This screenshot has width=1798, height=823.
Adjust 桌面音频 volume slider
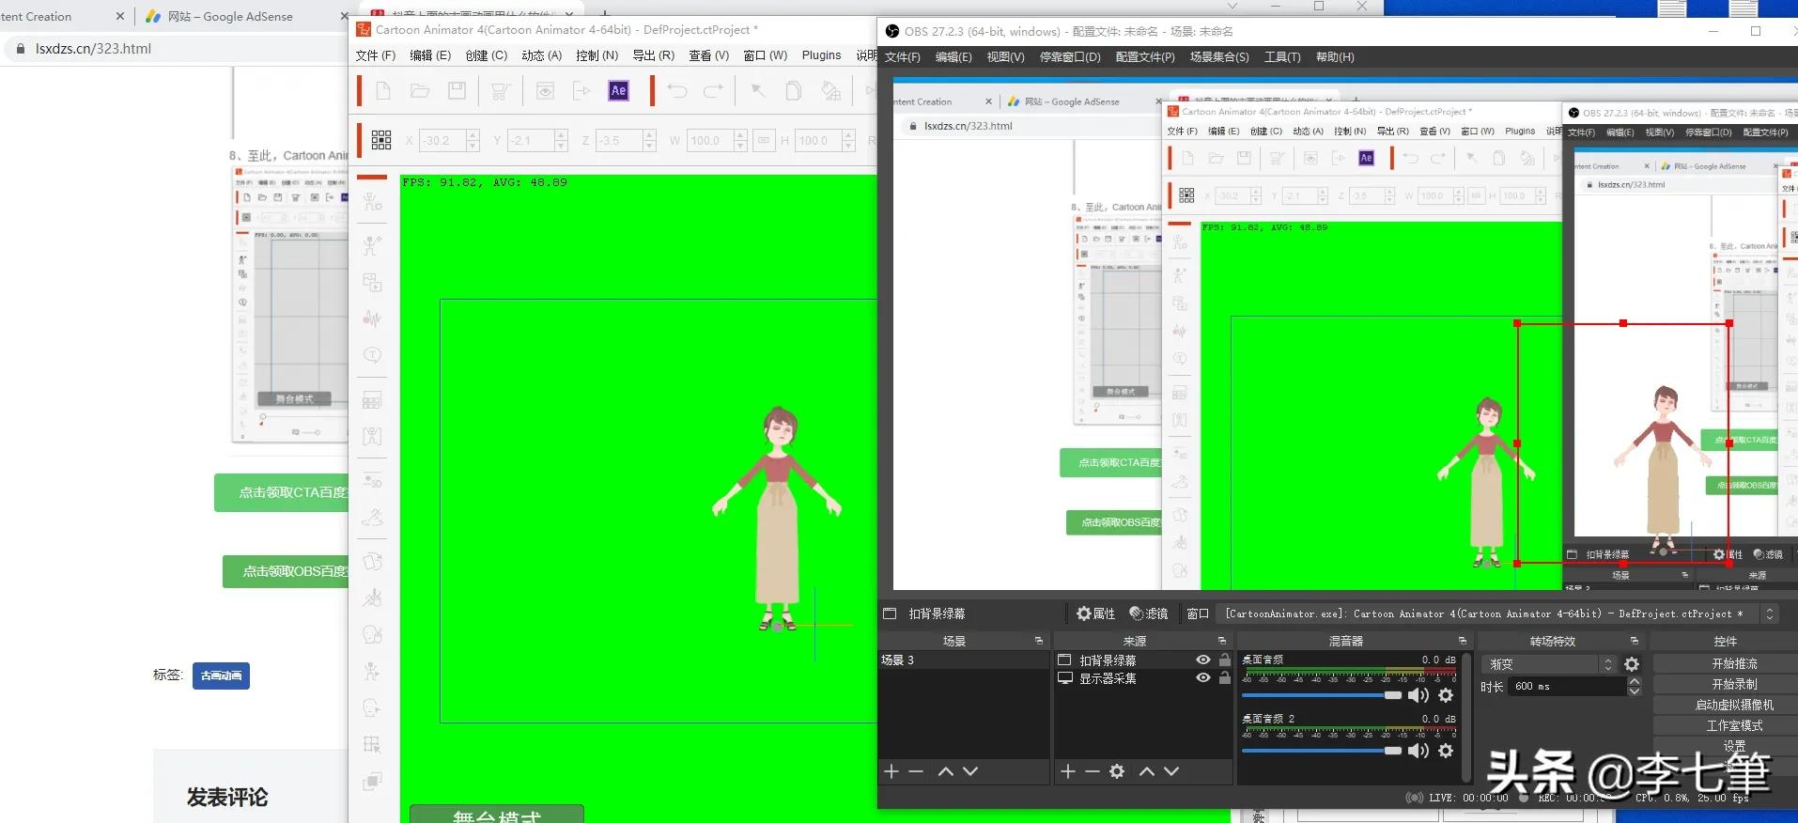(x=1321, y=695)
